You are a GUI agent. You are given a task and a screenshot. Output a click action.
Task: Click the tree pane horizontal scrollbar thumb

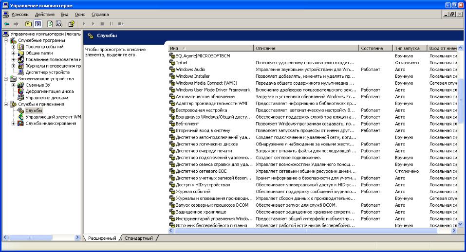coord(31,237)
